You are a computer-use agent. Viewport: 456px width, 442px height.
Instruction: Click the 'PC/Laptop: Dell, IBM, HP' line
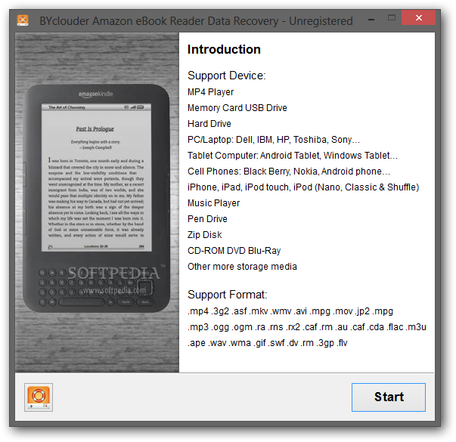274,140
